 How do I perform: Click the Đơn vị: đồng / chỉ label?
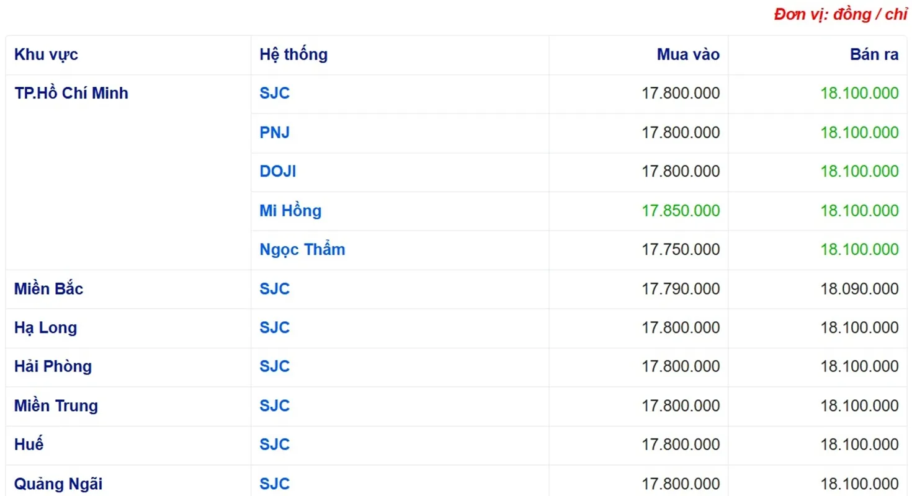pos(840,15)
